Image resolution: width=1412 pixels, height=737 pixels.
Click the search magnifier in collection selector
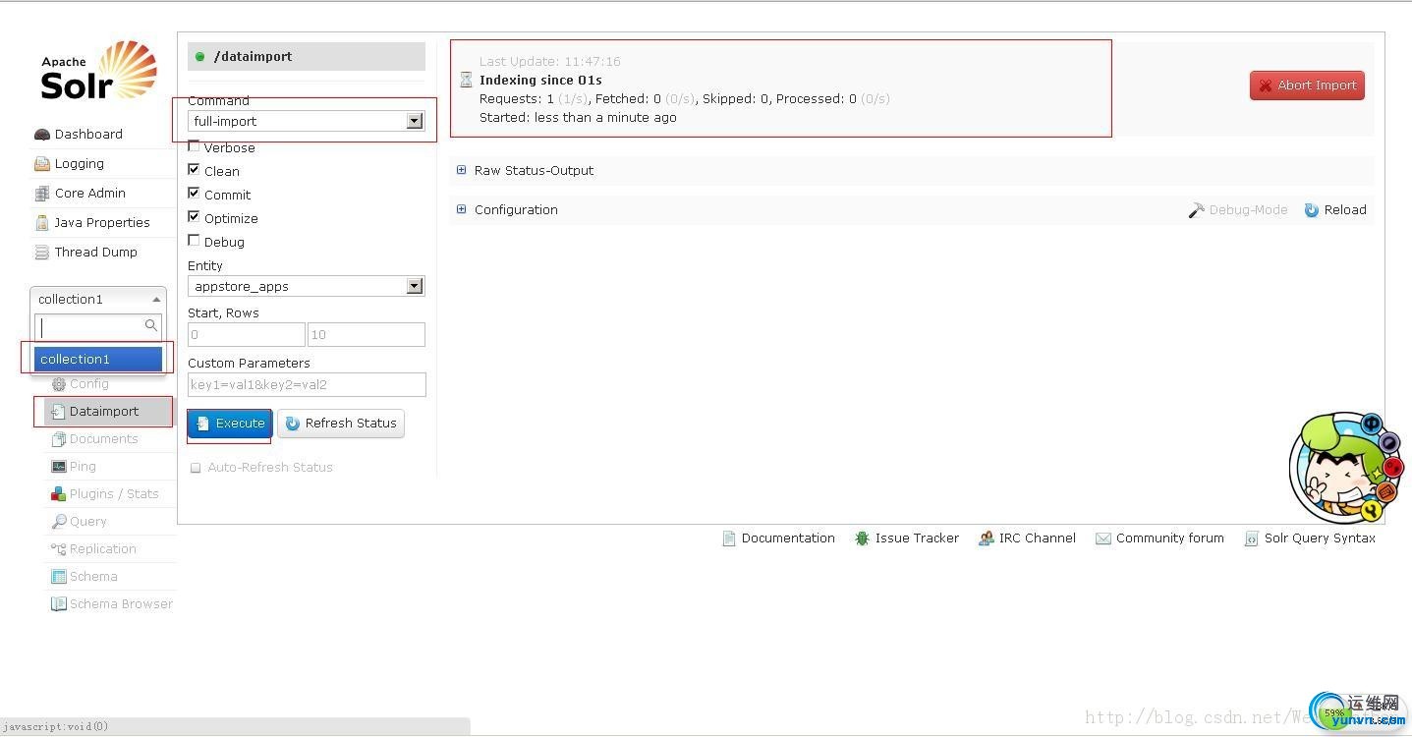(x=150, y=325)
